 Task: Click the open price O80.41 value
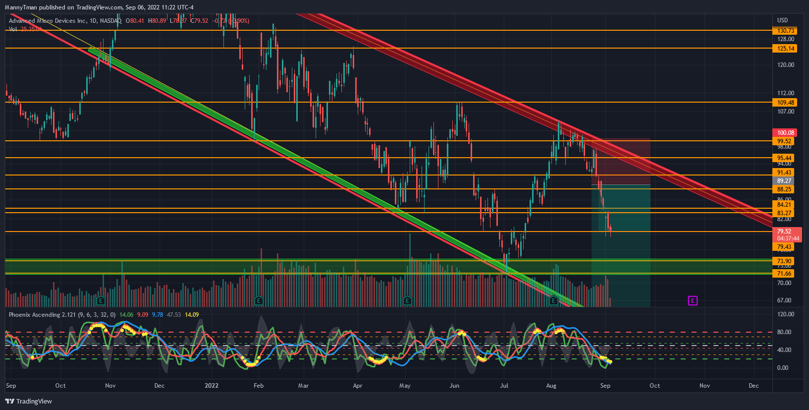pos(135,21)
